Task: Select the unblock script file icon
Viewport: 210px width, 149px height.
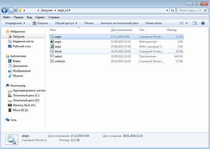Action: (x=52, y=61)
